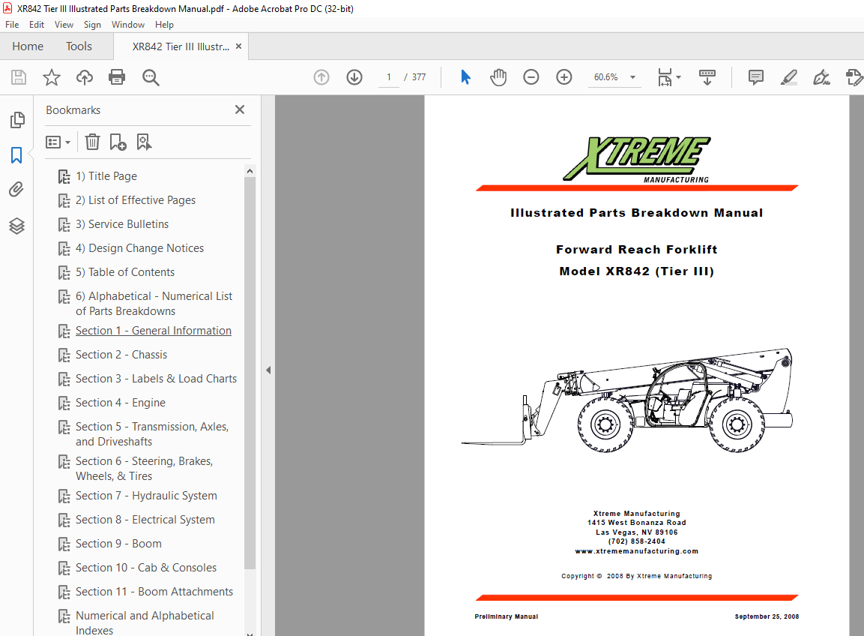This screenshot has height=636, width=864.
Task: Open the Window menu
Action: pyautogui.click(x=128, y=25)
